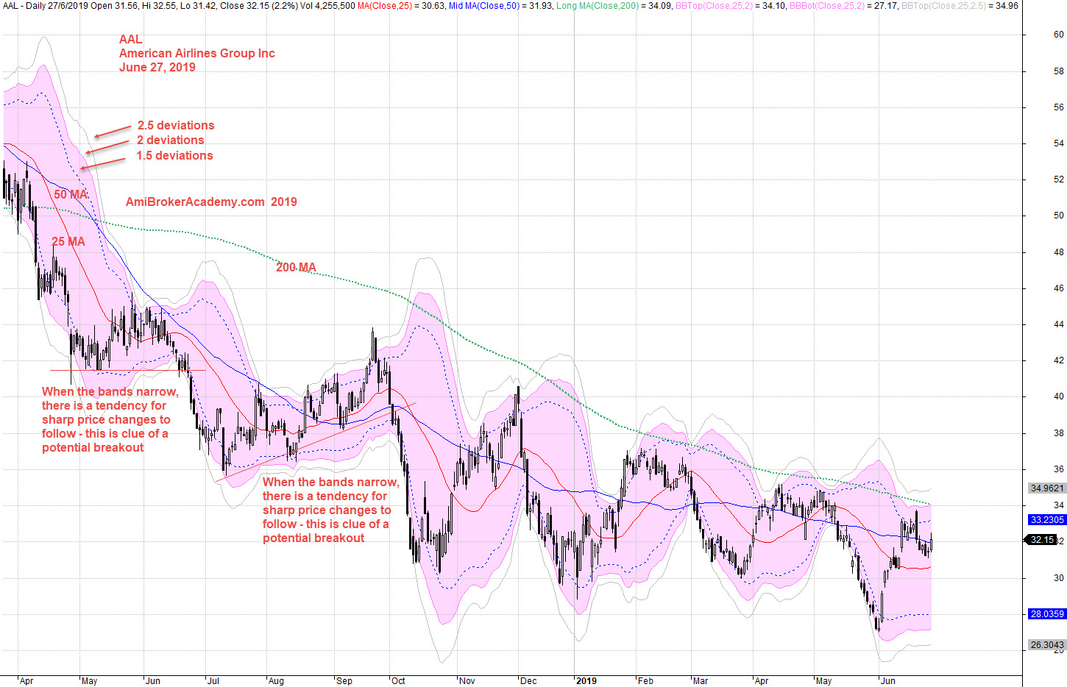Click the 'Dec' month label
The height and width of the screenshot is (687, 1067).
tap(528, 680)
